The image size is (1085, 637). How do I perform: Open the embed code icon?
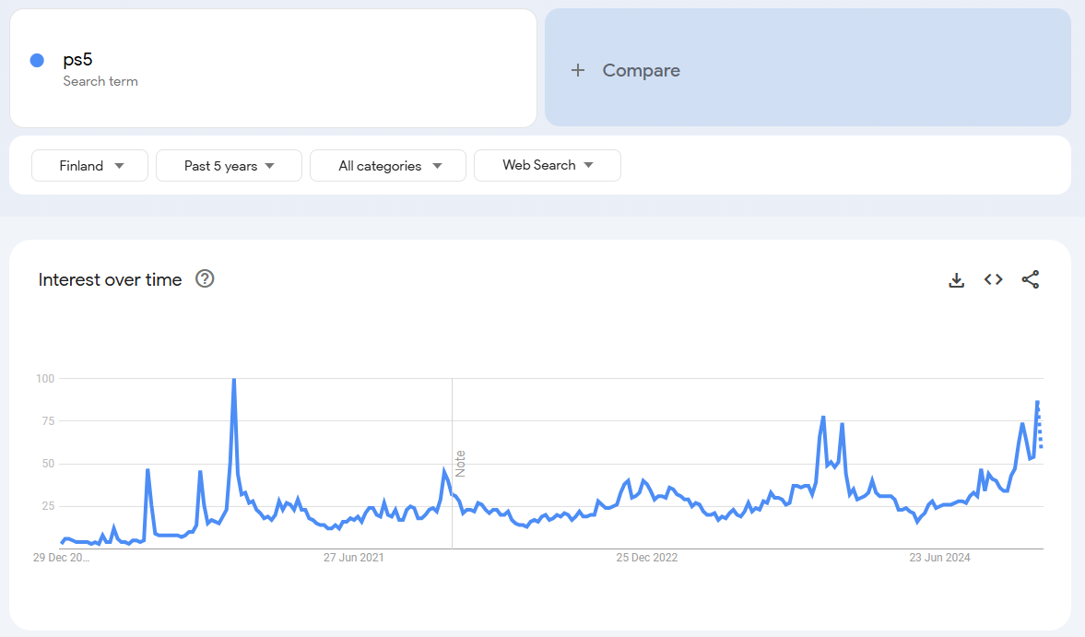tap(993, 279)
